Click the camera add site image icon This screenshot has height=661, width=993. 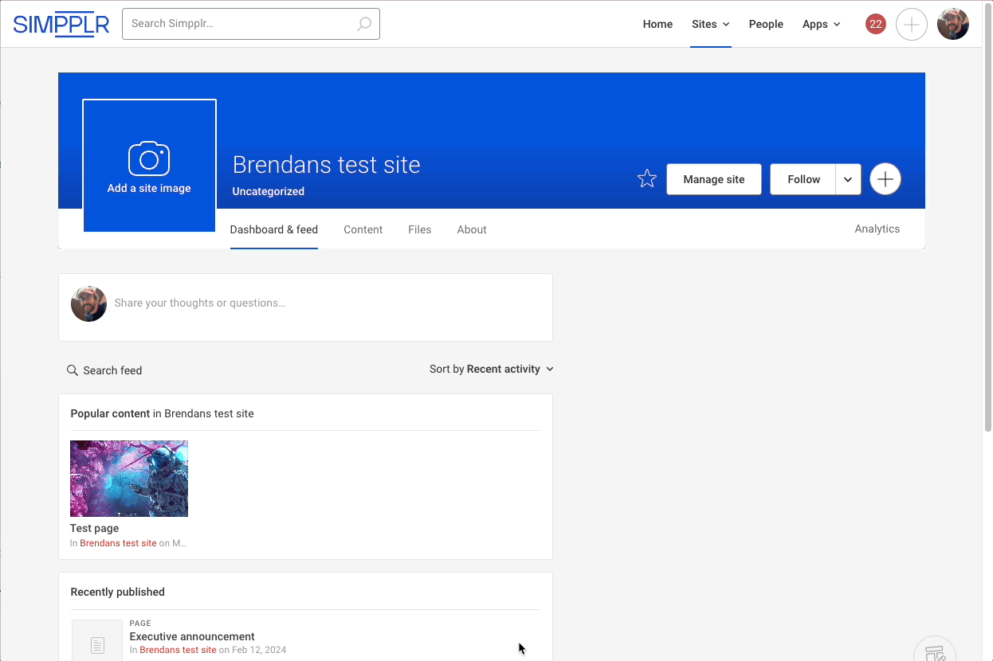[x=149, y=158]
